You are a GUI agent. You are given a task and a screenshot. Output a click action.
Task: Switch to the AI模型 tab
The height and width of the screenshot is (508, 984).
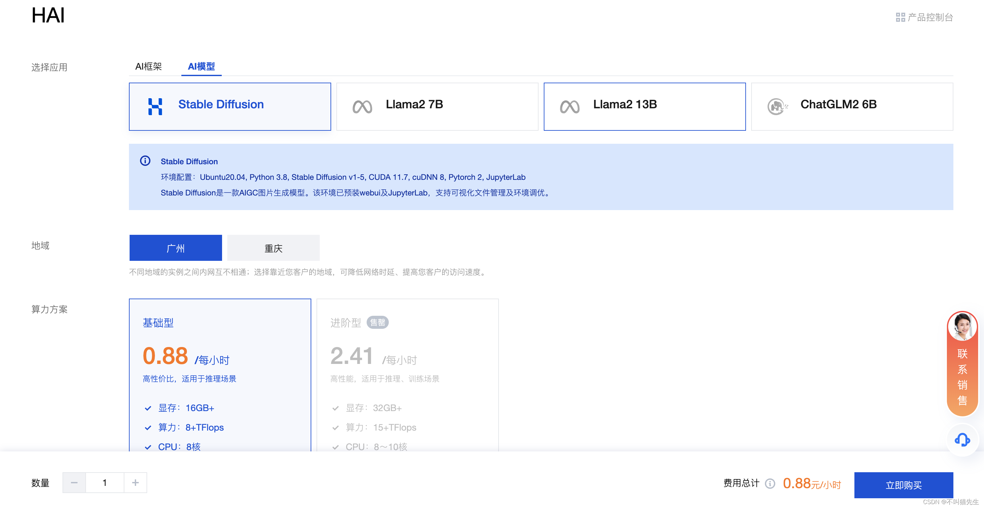pos(201,66)
